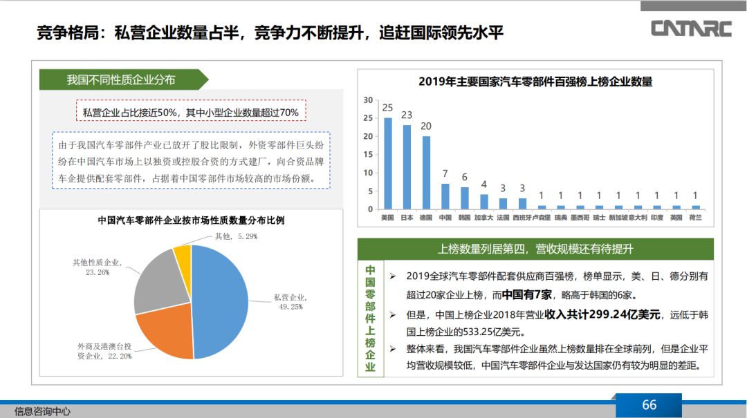Click the axis label 西班牙
The image size is (747, 418).
coord(522,218)
